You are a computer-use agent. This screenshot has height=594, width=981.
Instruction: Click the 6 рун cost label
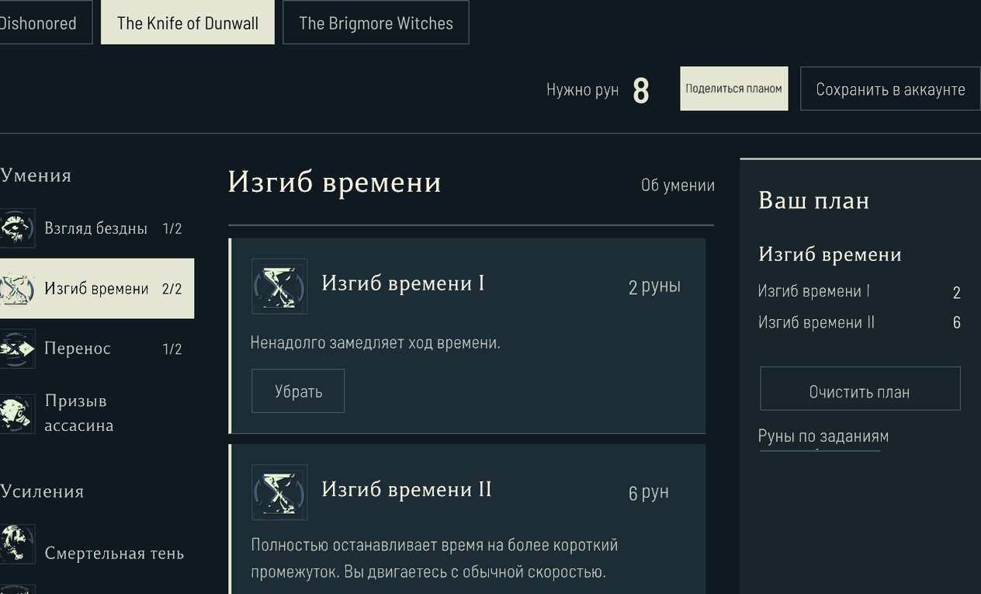point(648,492)
